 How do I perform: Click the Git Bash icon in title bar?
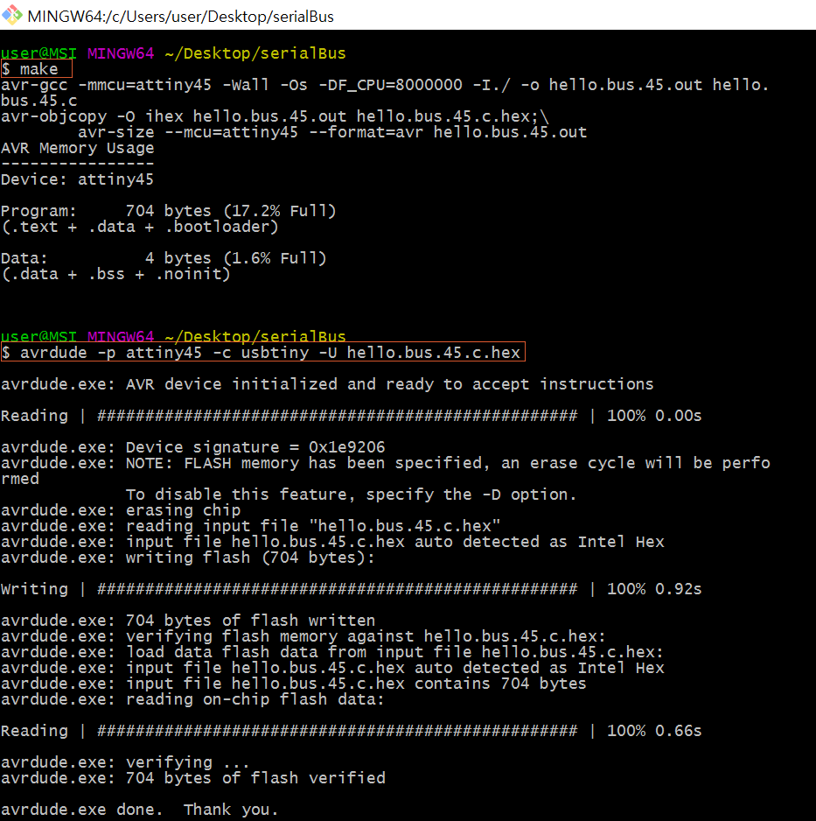[12, 15]
